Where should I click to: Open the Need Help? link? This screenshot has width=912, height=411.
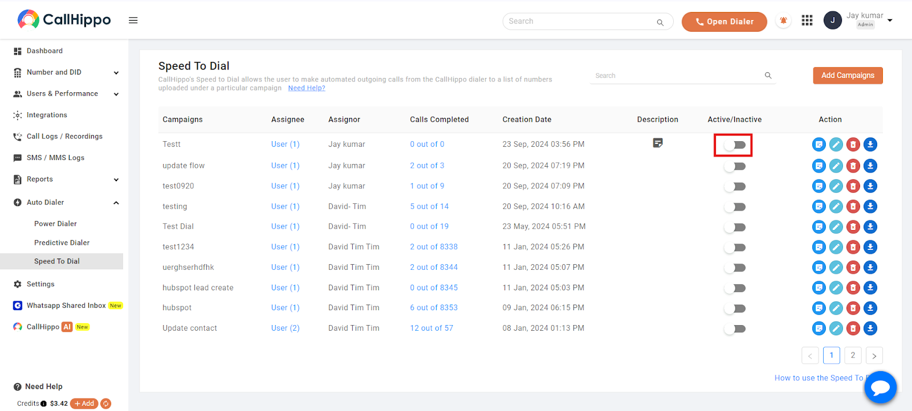307,88
